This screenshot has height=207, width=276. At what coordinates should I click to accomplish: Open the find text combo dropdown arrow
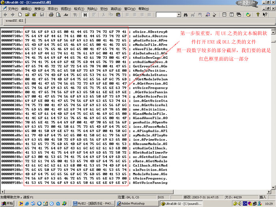179,15
